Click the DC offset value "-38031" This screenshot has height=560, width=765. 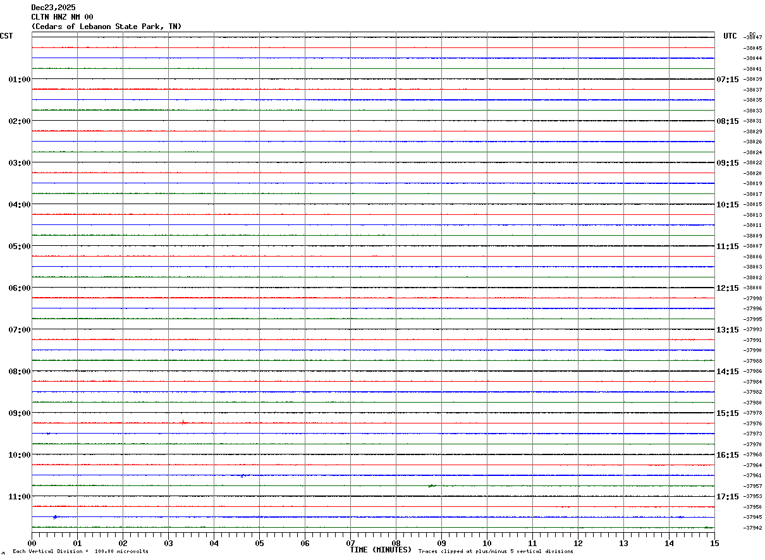coord(753,121)
